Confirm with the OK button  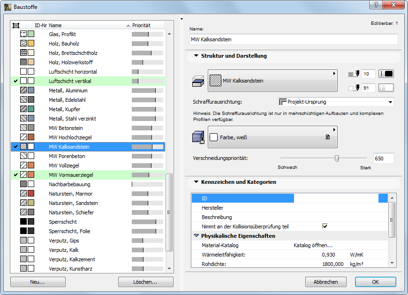coord(376,282)
